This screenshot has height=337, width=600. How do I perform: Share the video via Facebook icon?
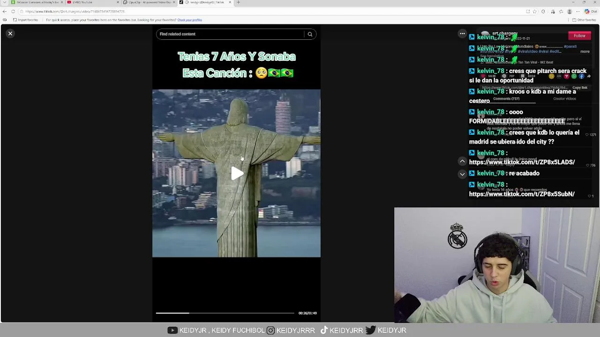582,76
